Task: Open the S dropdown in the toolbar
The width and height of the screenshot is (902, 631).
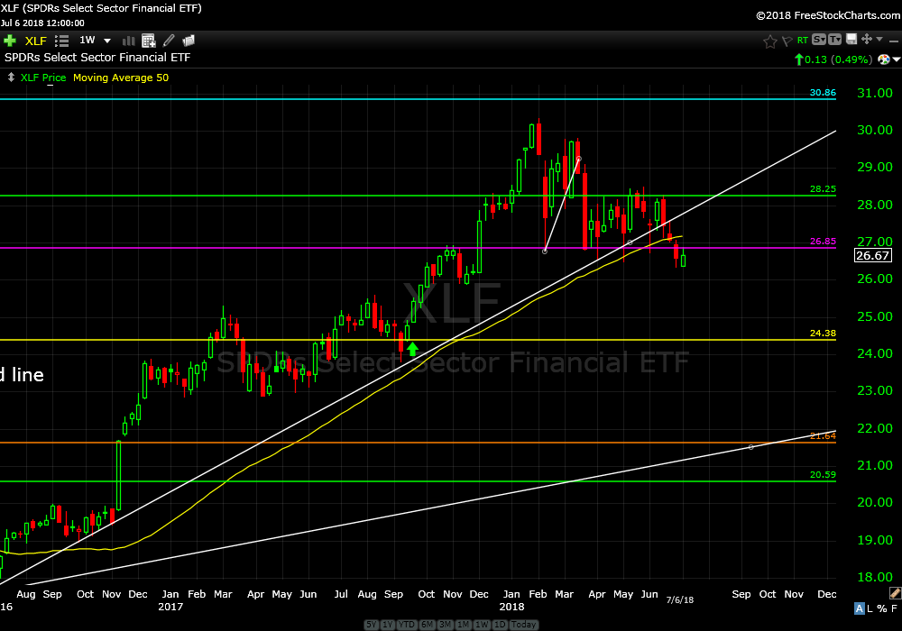Action: pos(818,40)
